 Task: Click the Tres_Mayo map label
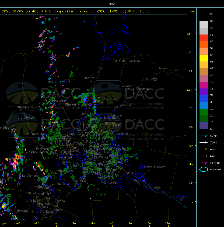pyautogui.click(x=89, y=114)
